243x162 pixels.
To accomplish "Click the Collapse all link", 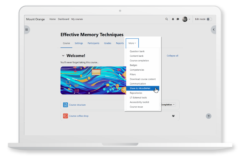I will [172, 56].
